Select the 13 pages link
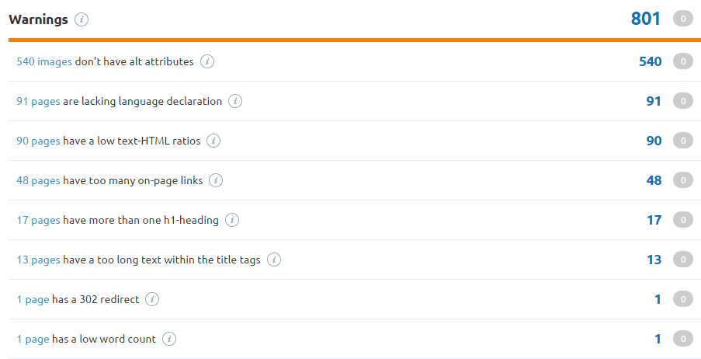Screen dimensions: 701x359 39,260
